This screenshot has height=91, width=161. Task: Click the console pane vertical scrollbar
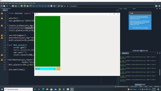(x=160, y=72)
